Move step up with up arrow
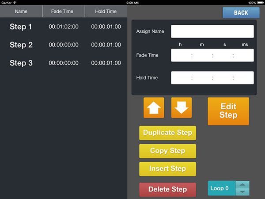 tap(154, 107)
